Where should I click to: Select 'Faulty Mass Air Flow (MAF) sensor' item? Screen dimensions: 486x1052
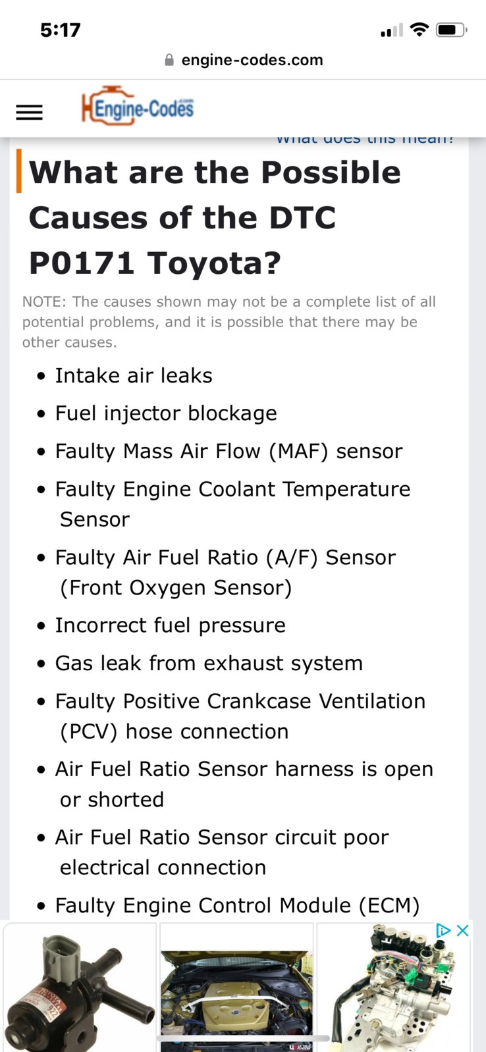click(229, 451)
